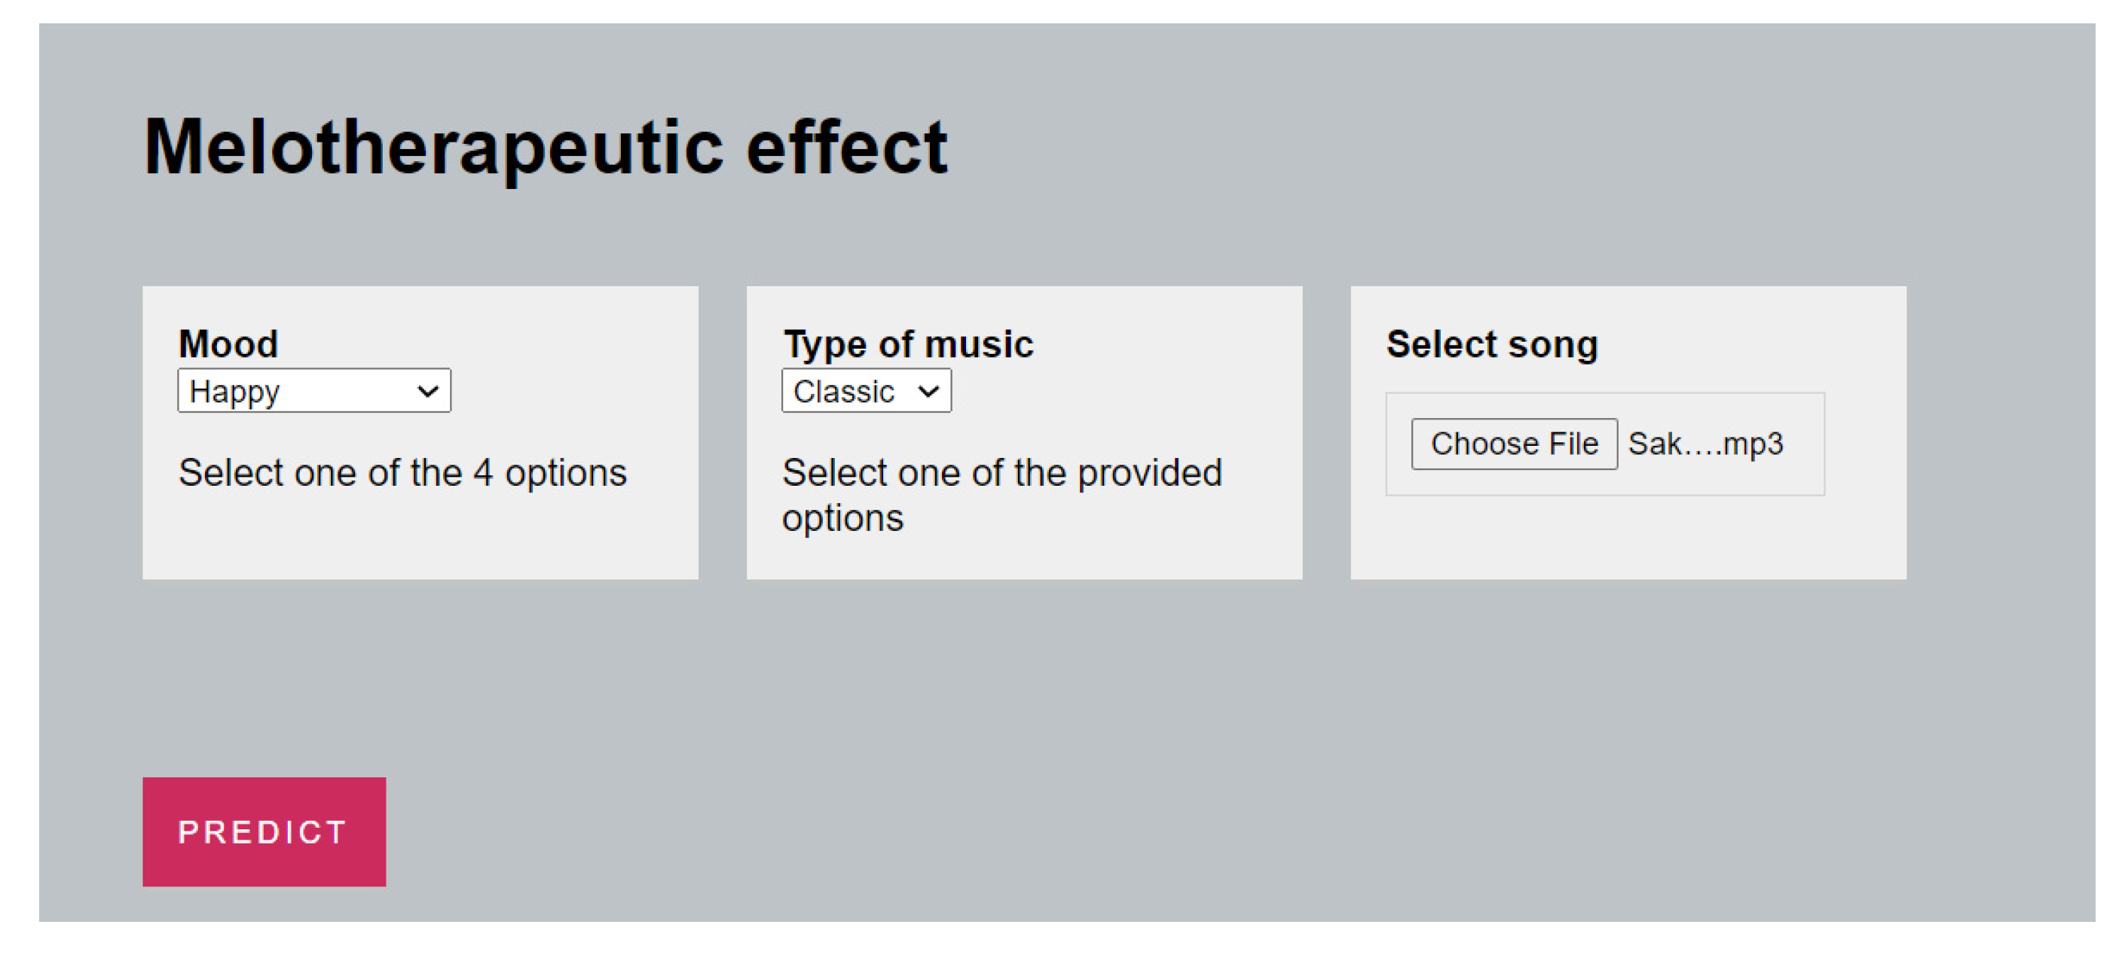2128x955 pixels.
Task: Click the chevron arrow beside Classic
Action: point(928,391)
